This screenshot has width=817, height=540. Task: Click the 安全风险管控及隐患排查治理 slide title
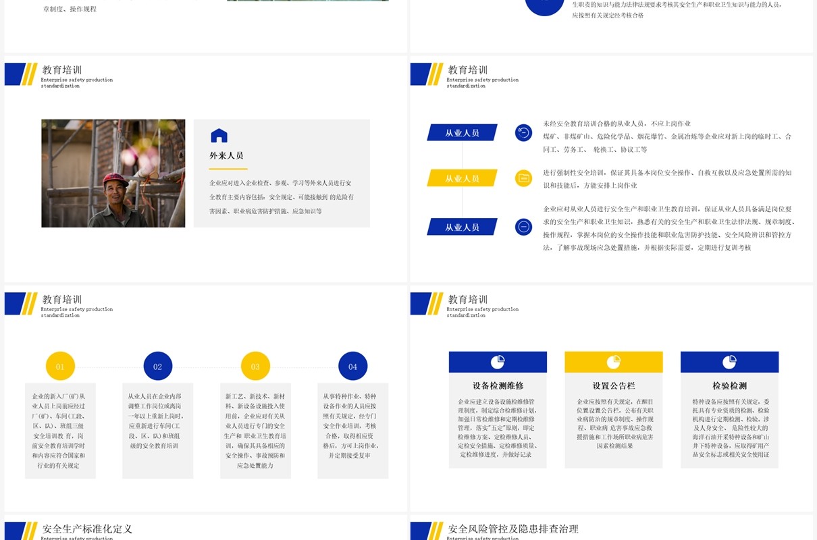click(x=513, y=529)
